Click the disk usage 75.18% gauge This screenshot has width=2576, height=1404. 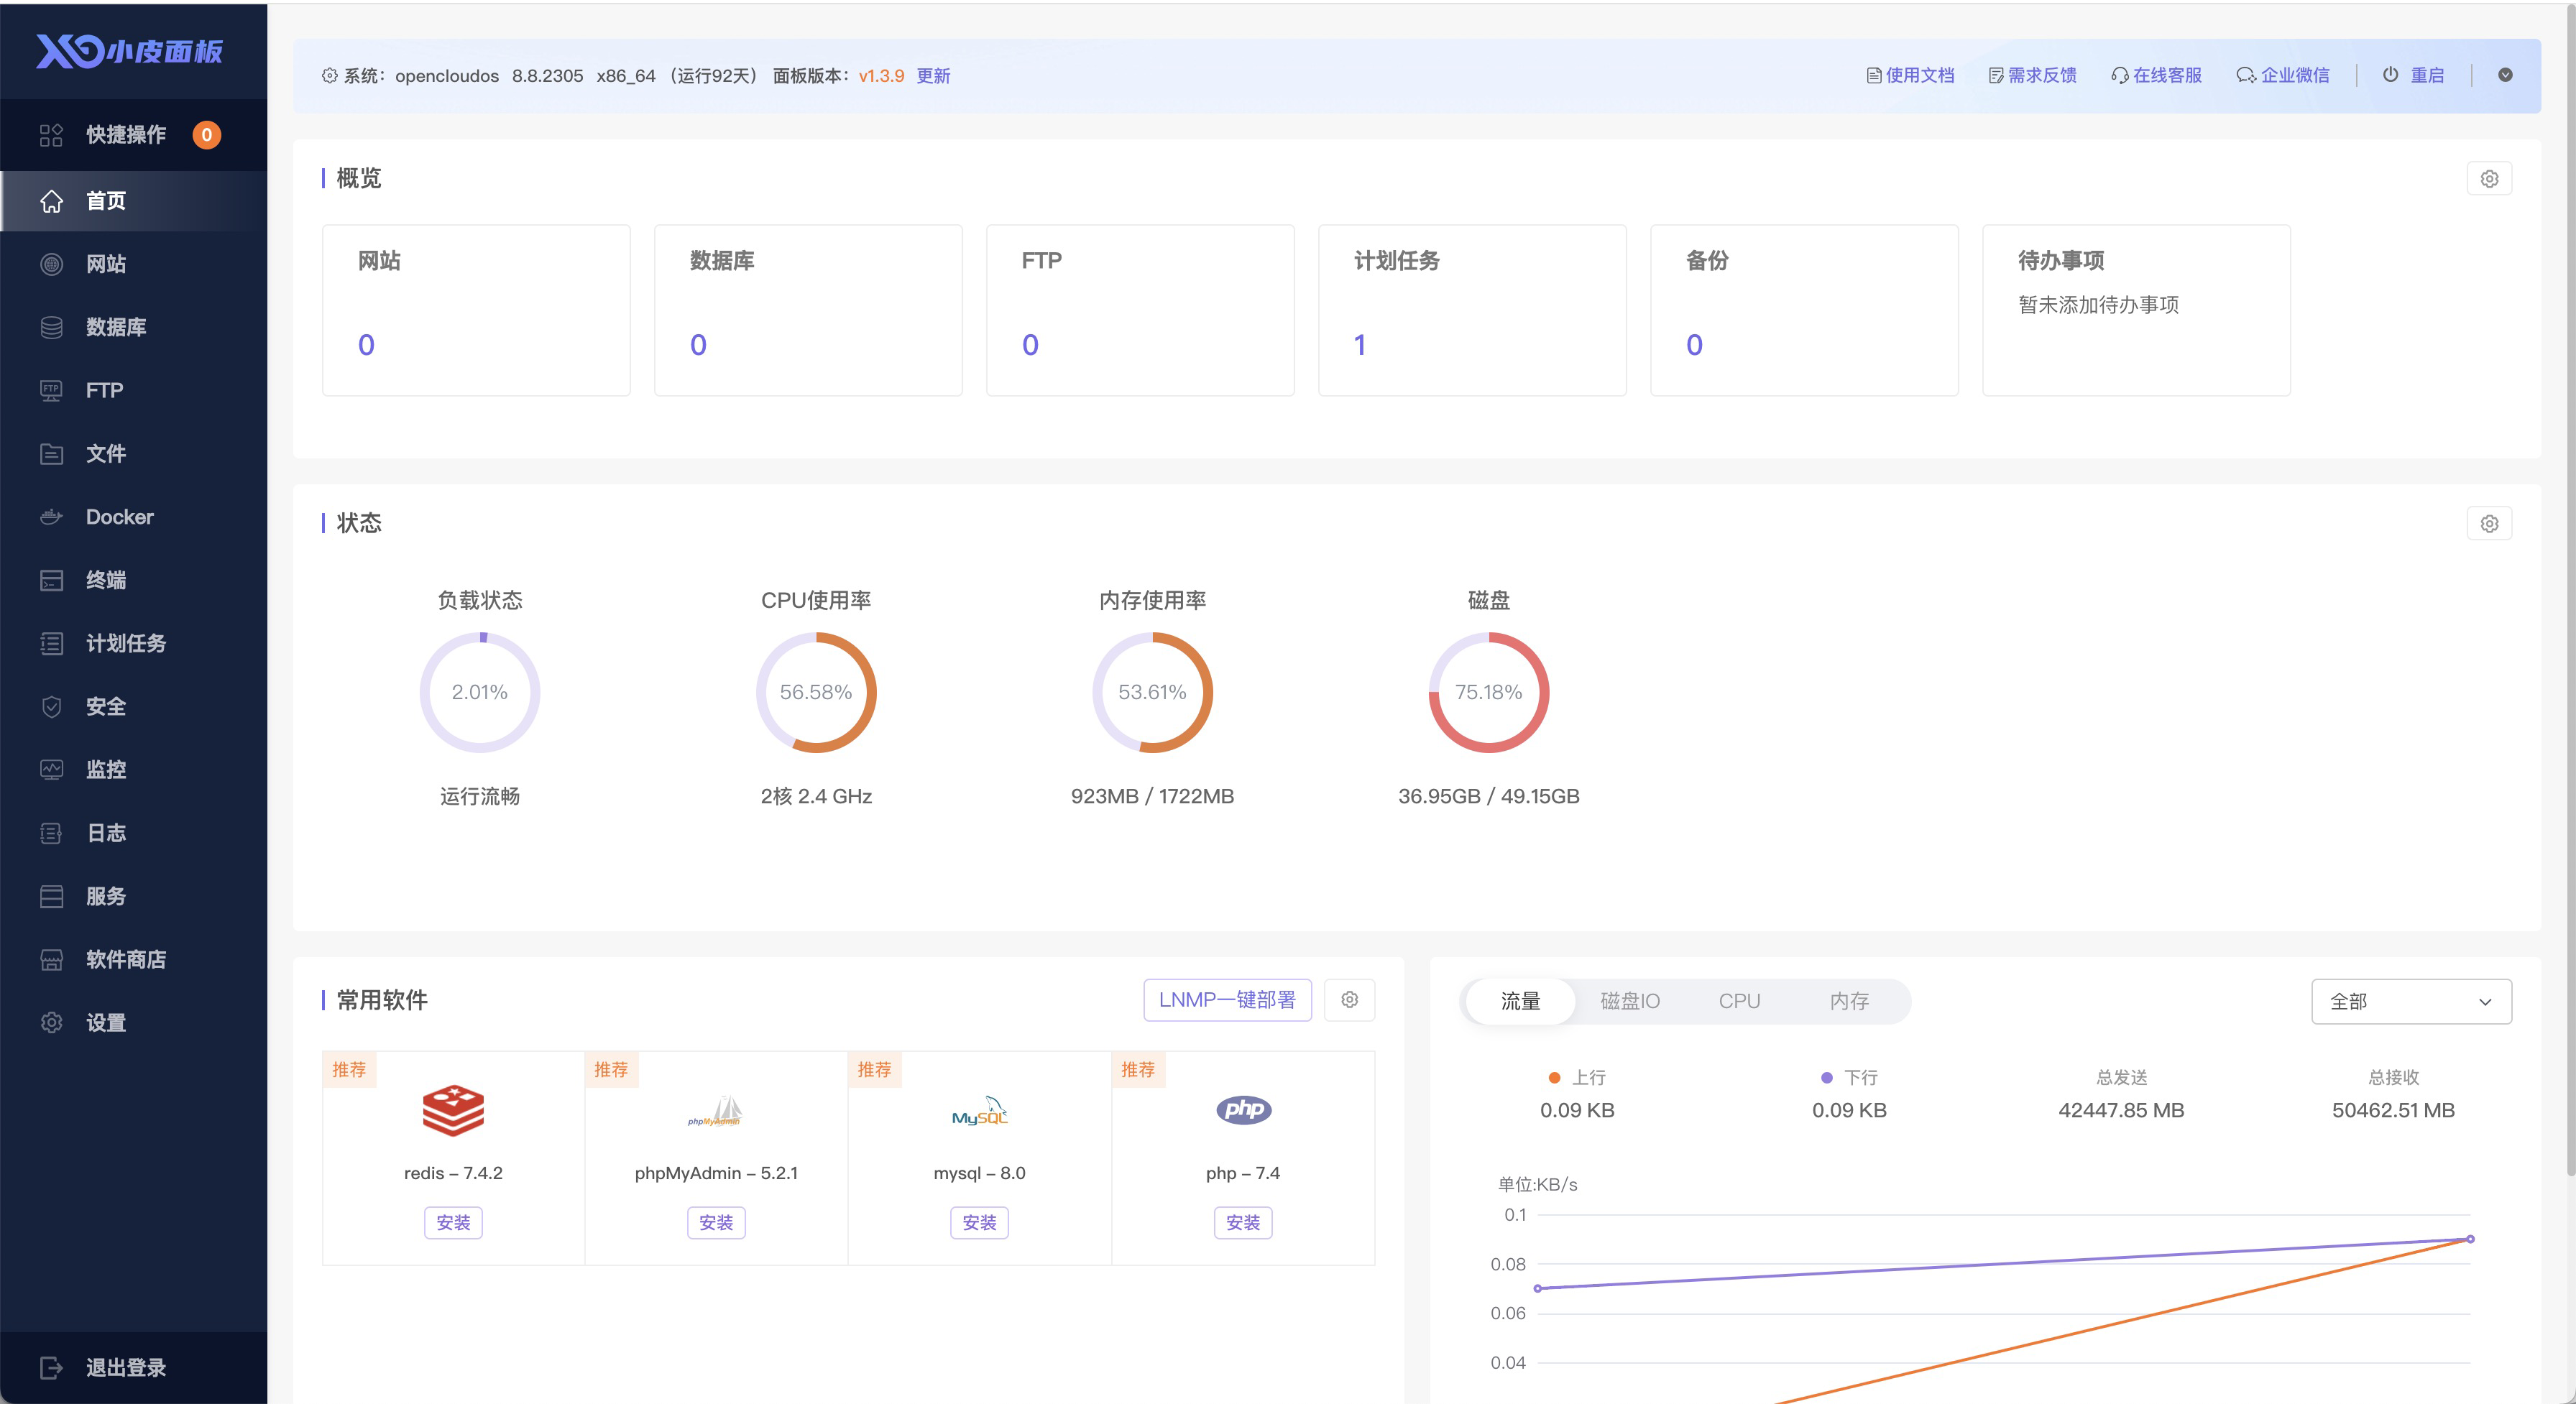coord(1488,692)
